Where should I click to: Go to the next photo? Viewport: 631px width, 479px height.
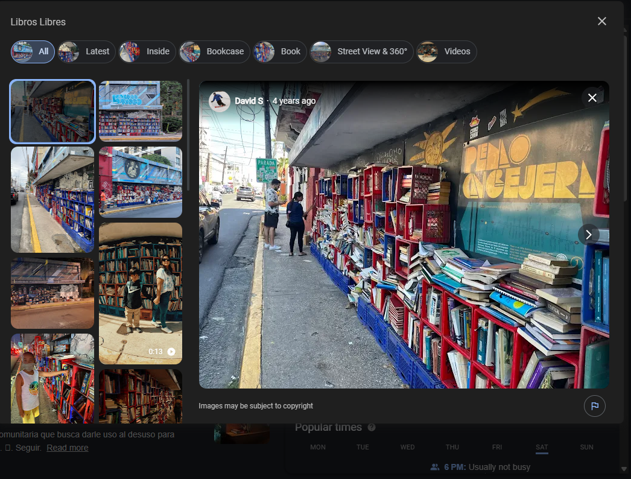coord(588,235)
